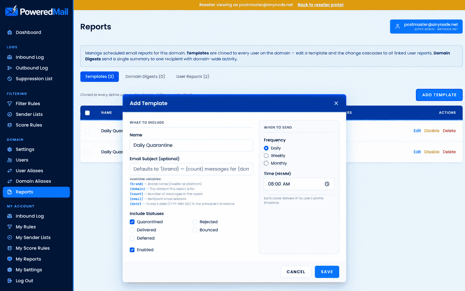
Task: Uncheck the Quarantined status checkbox
Action: pos(132,222)
